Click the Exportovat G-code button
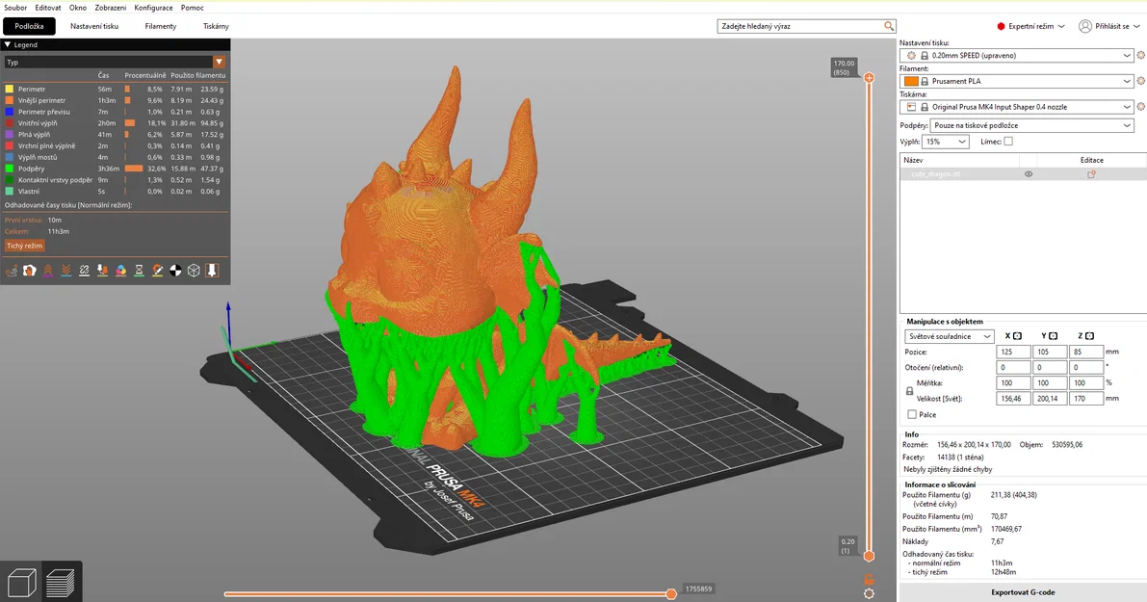This screenshot has height=602, width=1147. (1023, 591)
